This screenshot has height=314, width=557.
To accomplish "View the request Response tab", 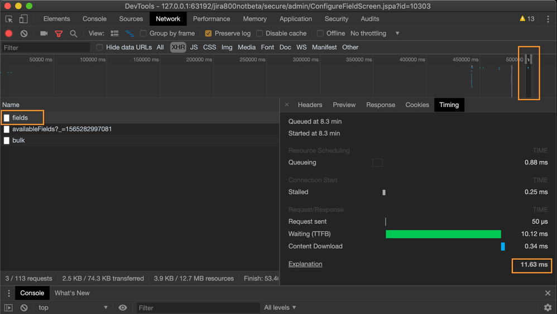I will tap(381, 105).
